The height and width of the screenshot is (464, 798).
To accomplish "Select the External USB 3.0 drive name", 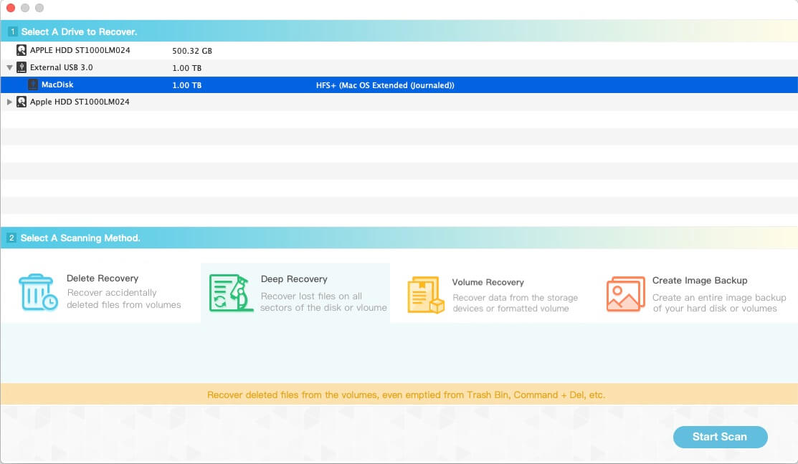I will click(61, 67).
